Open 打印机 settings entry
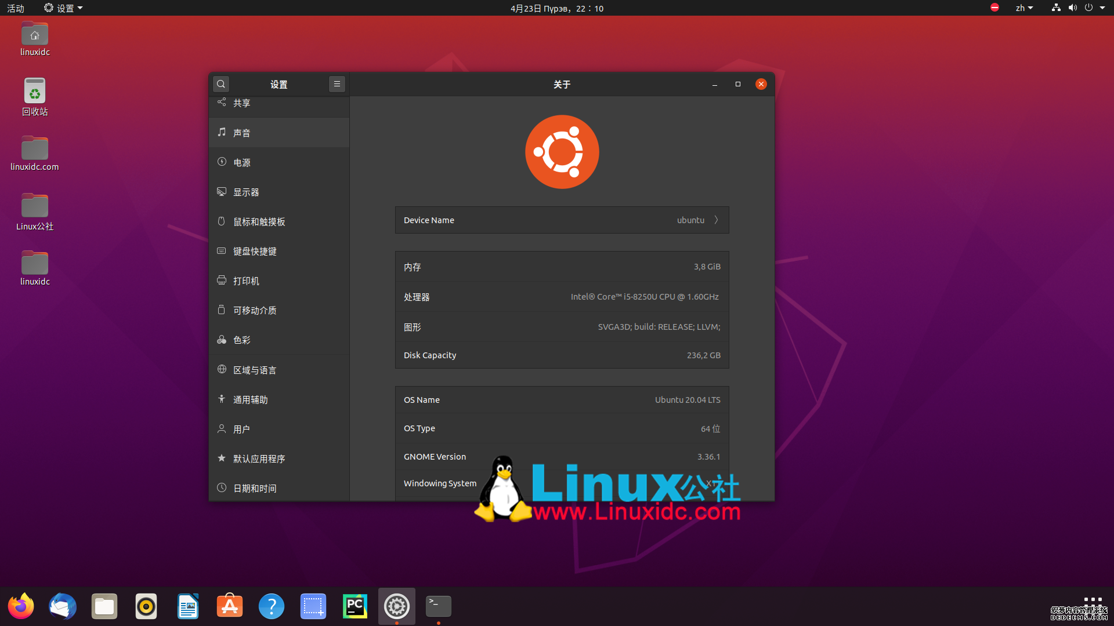 279,281
